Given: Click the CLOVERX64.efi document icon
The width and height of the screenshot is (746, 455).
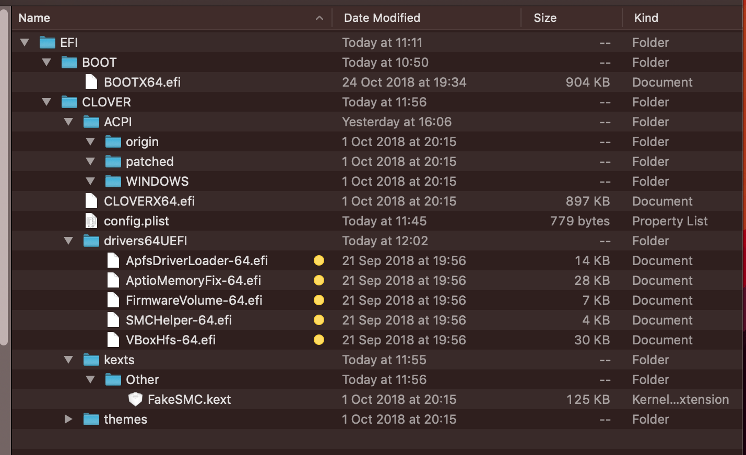Looking at the screenshot, I should pos(91,201).
